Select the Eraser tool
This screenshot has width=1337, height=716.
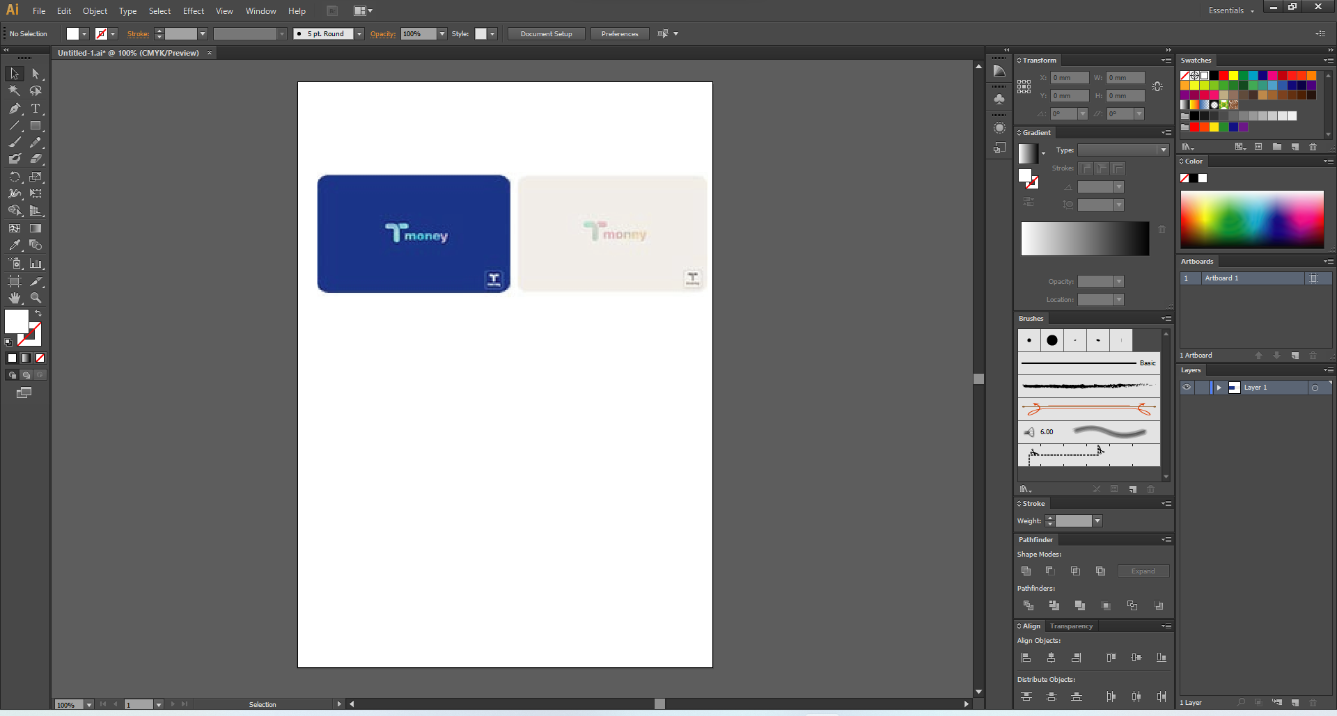point(36,159)
